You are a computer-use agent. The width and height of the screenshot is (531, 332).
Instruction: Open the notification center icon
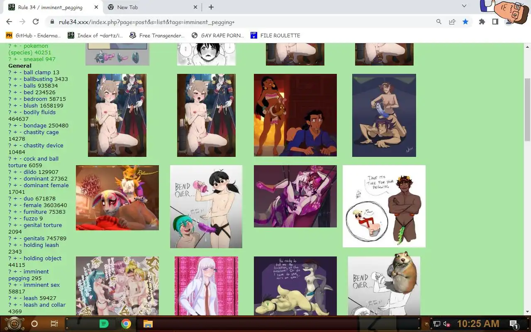(x=514, y=324)
